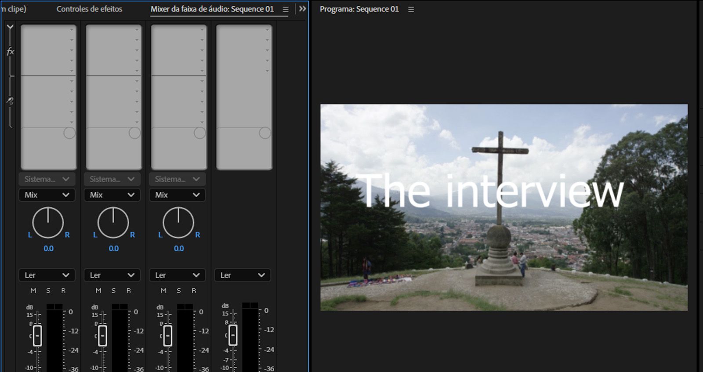703x372 pixels.
Task: Click the fx effects section icon
Action: (10, 52)
